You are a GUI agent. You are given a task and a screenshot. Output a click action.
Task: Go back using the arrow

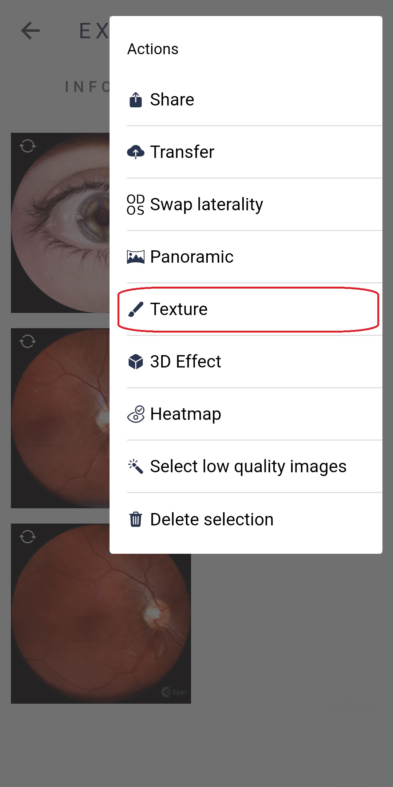(x=31, y=31)
